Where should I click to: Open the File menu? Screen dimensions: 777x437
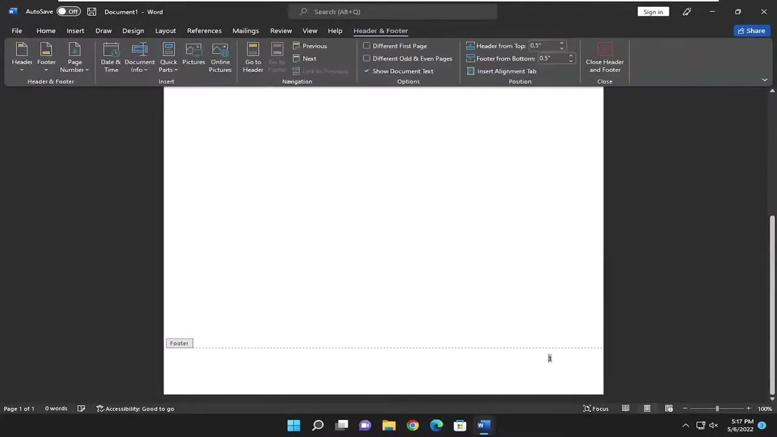tap(17, 30)
